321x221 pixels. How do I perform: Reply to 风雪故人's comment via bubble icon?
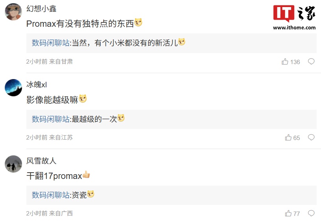311,213
